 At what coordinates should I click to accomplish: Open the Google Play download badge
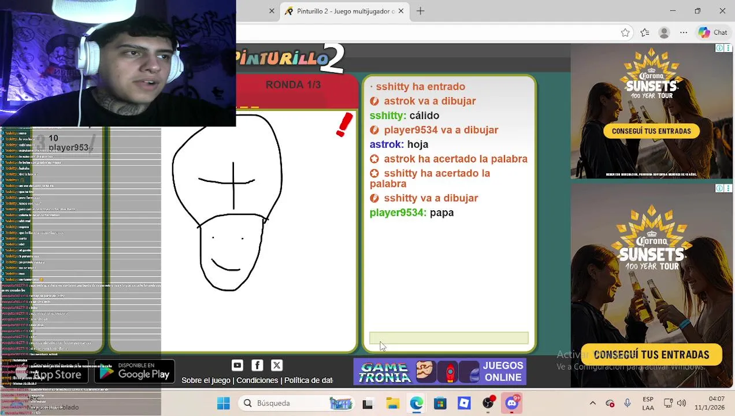click(x=135, y=371)
